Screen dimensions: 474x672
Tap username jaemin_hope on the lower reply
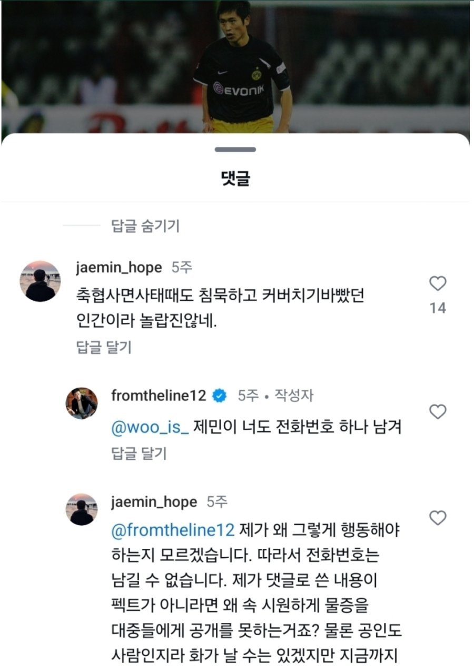154,502
